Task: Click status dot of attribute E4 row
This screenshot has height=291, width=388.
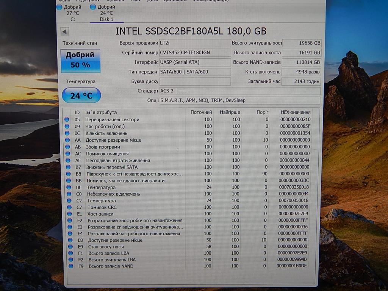Action: (70, 233)
